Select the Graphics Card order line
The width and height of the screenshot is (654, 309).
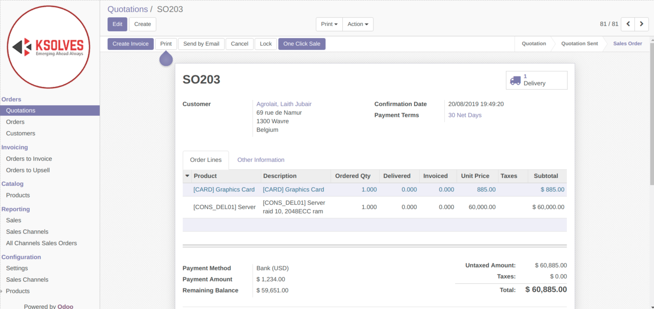pyautogui.click(x=224, y=190)
